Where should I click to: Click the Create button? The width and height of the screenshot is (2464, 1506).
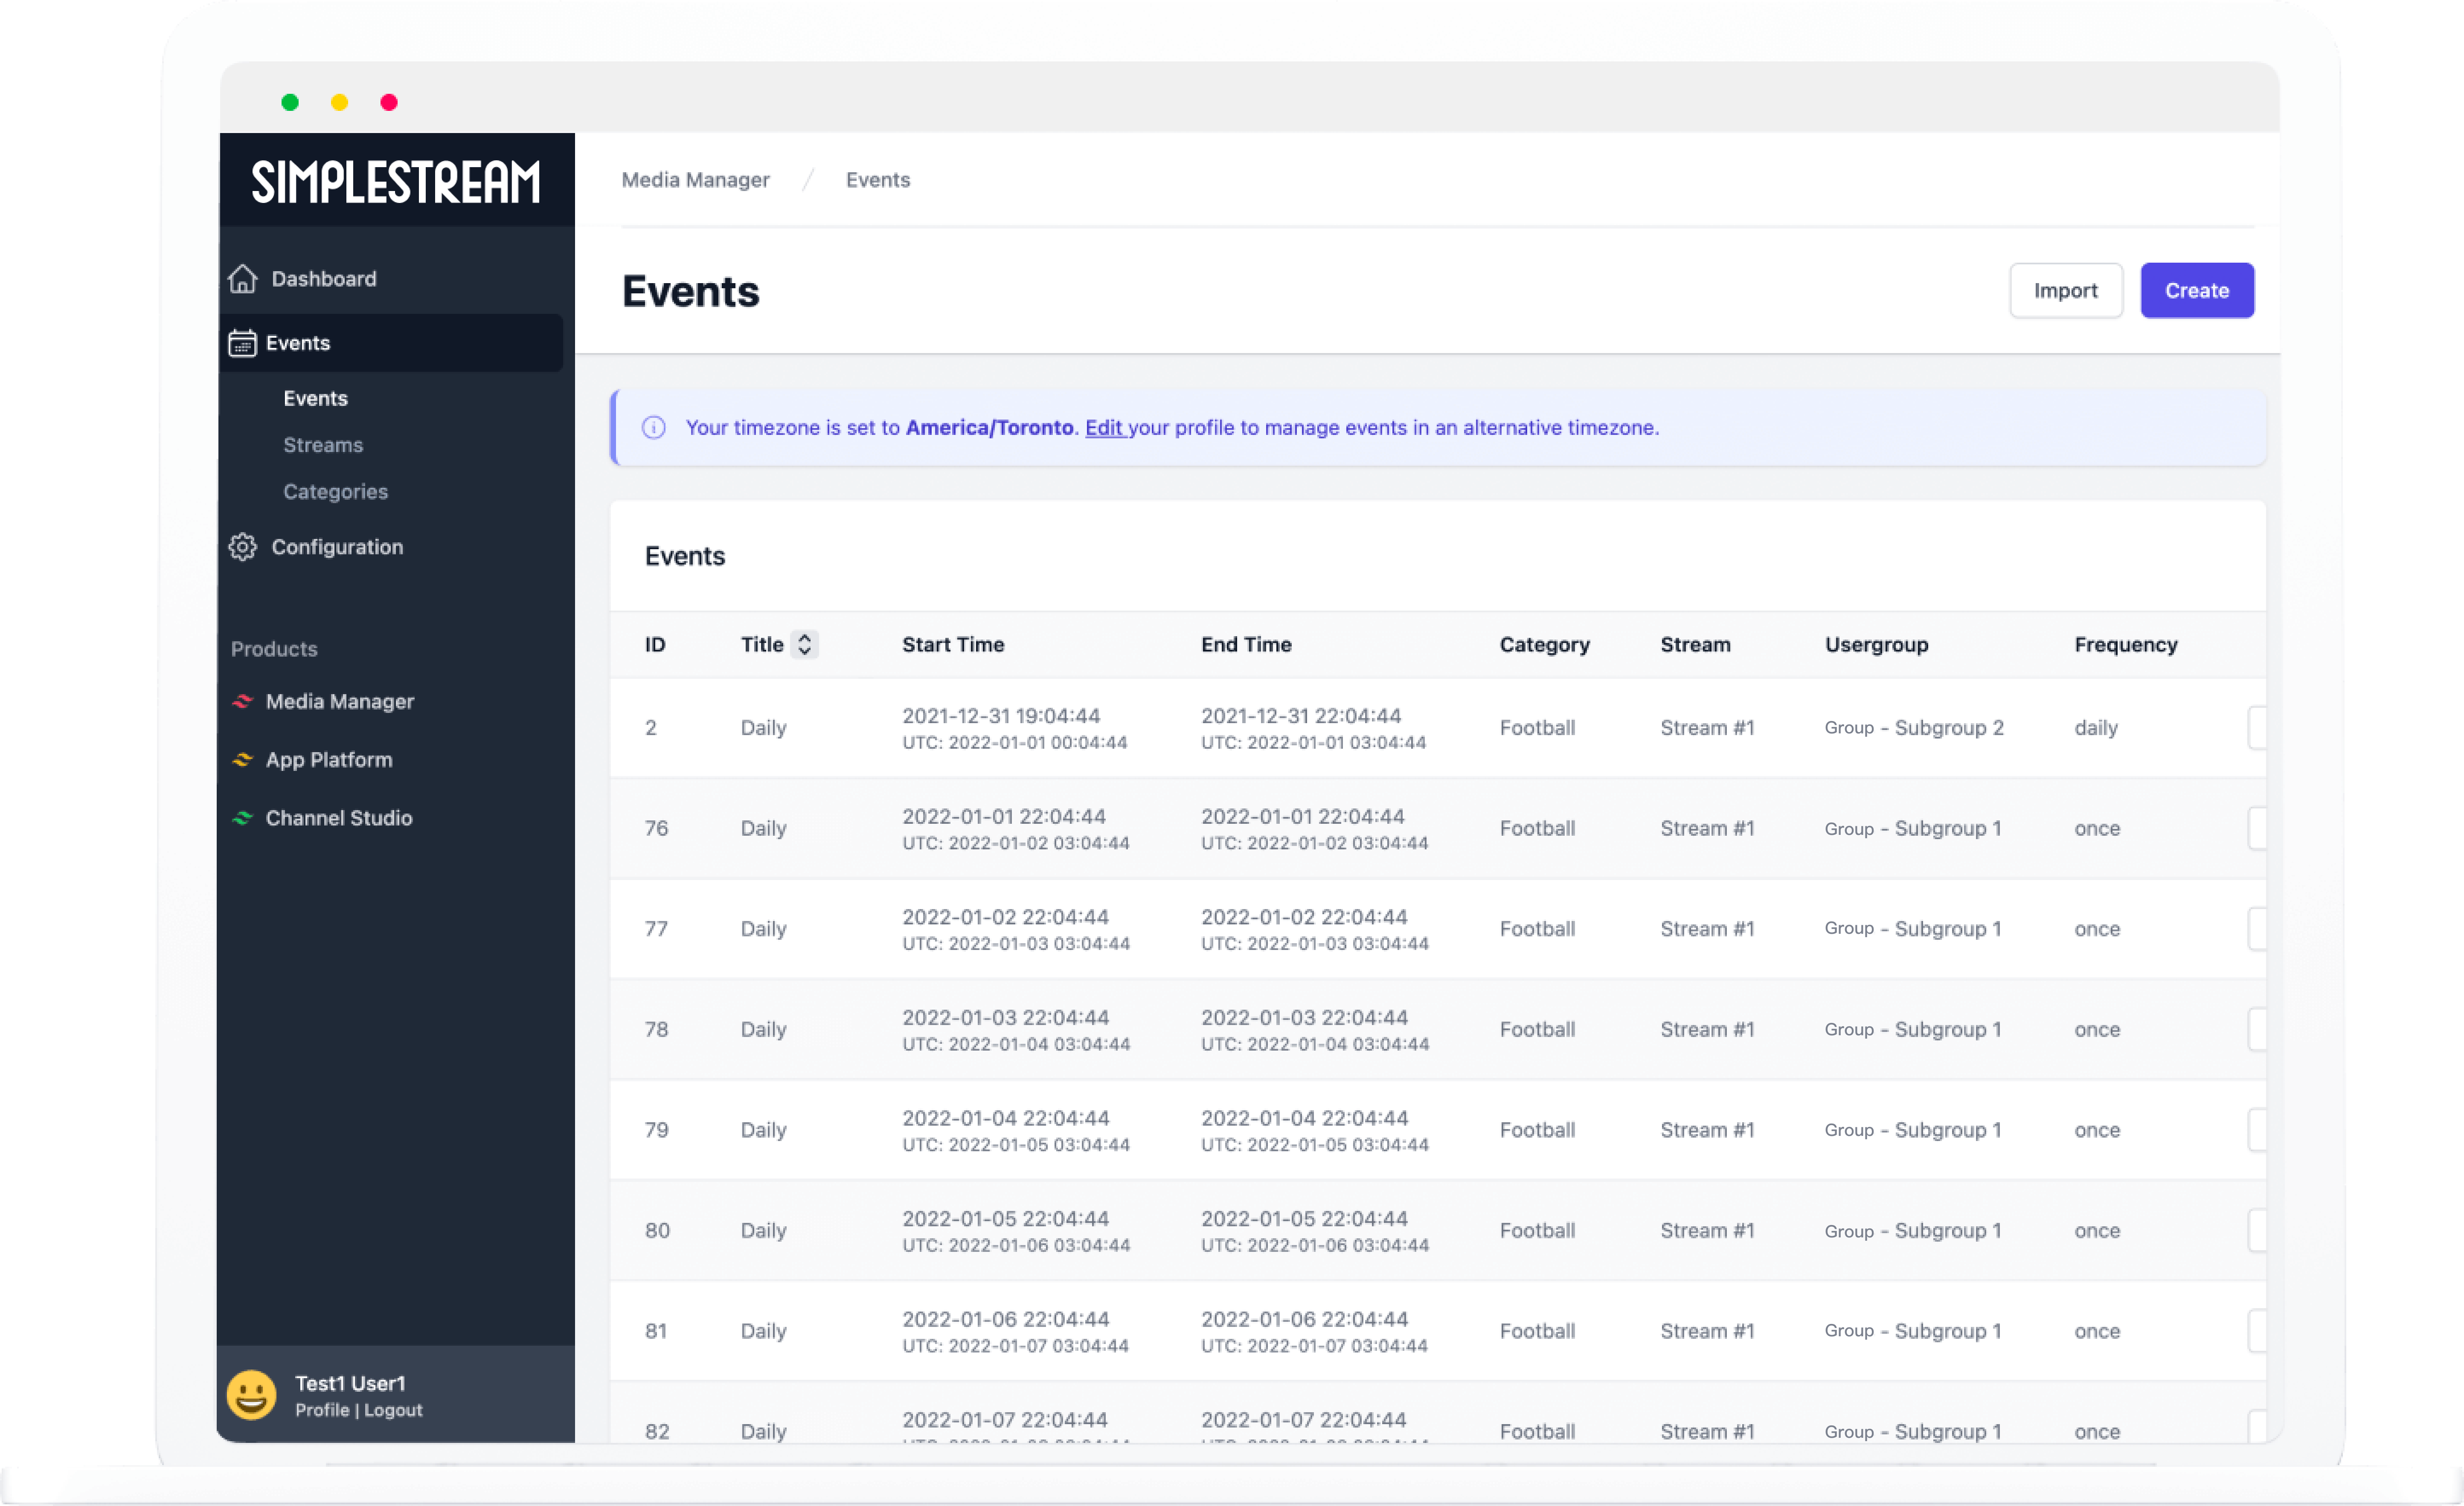tap(2197, 290)
